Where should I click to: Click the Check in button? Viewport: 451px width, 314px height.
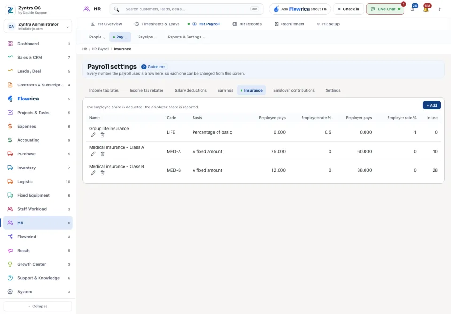(x=349, y=9)
